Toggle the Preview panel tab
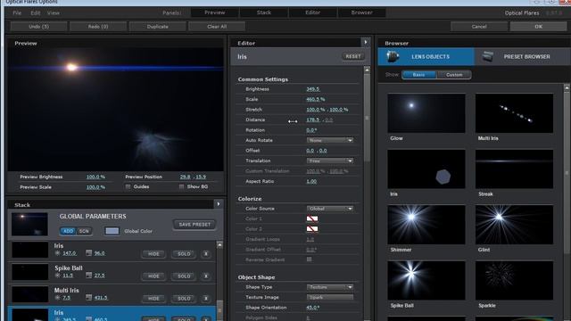 point(214,12)
